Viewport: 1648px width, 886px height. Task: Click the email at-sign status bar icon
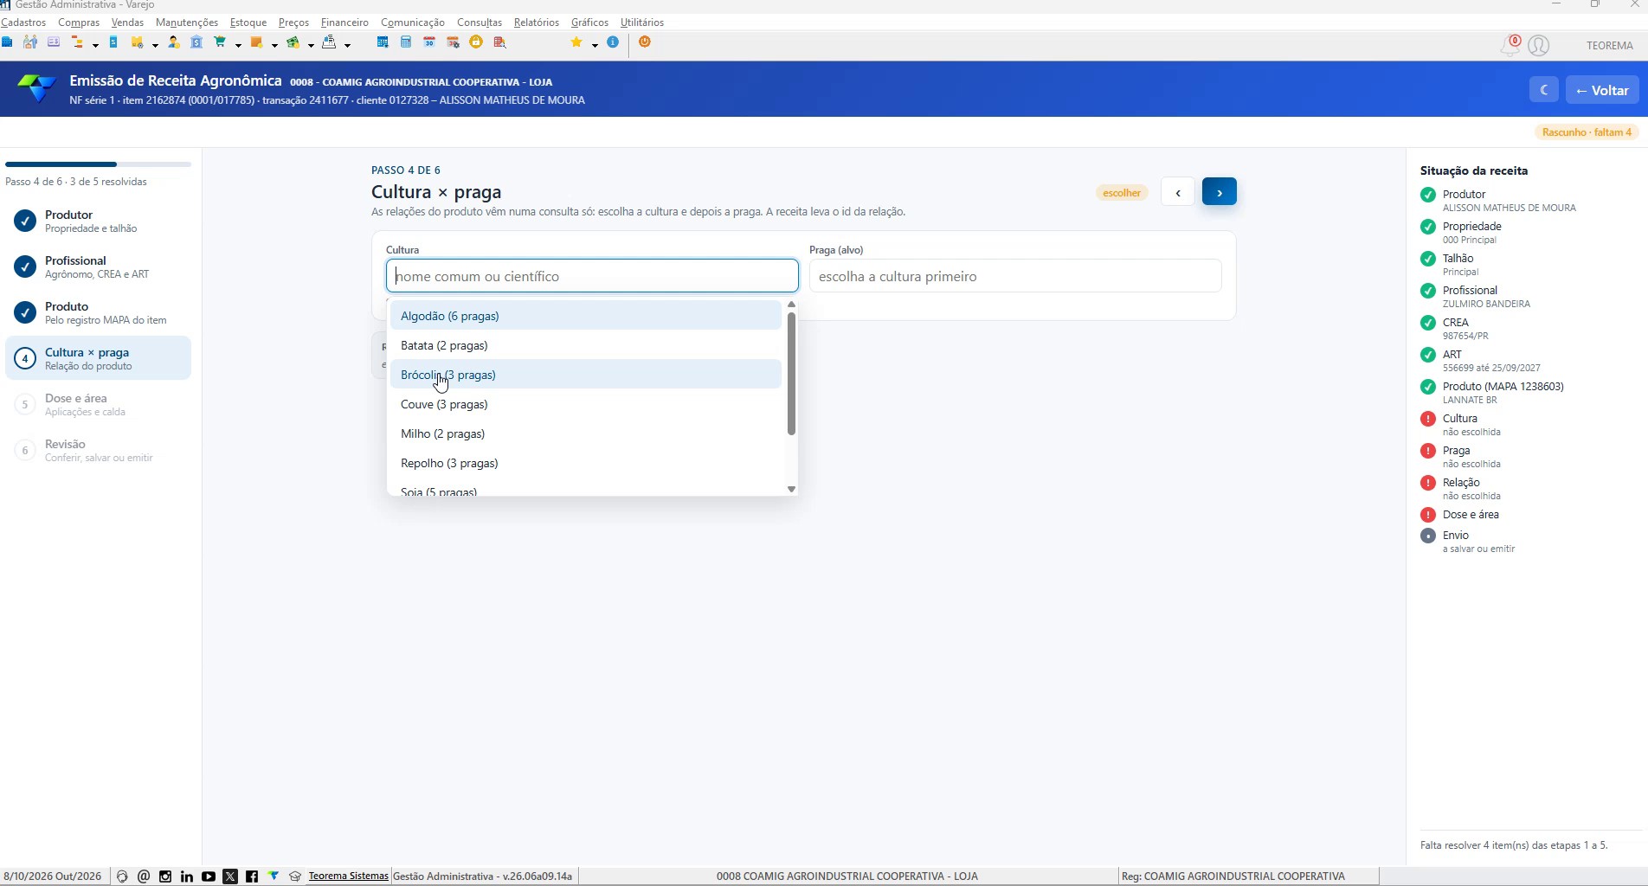[x=144, y=876]
